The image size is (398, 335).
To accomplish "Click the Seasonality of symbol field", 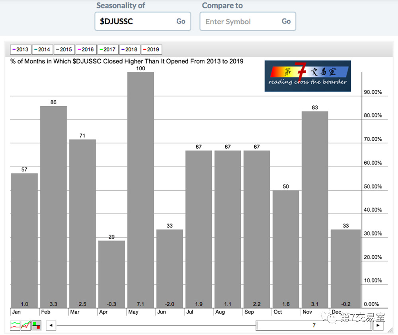I will click(x=135, y=21).
